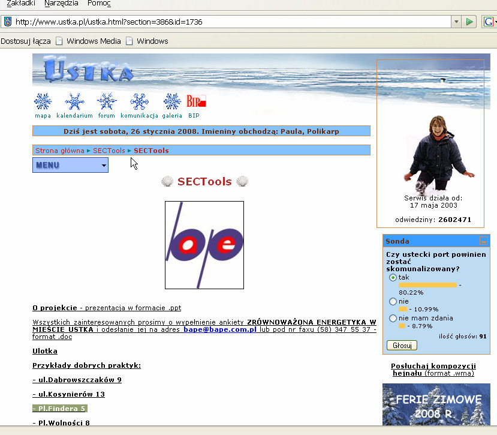Screen dimensions: 497x435
Task: Expand the MENU dropdown
Action: tap(70, 166)
